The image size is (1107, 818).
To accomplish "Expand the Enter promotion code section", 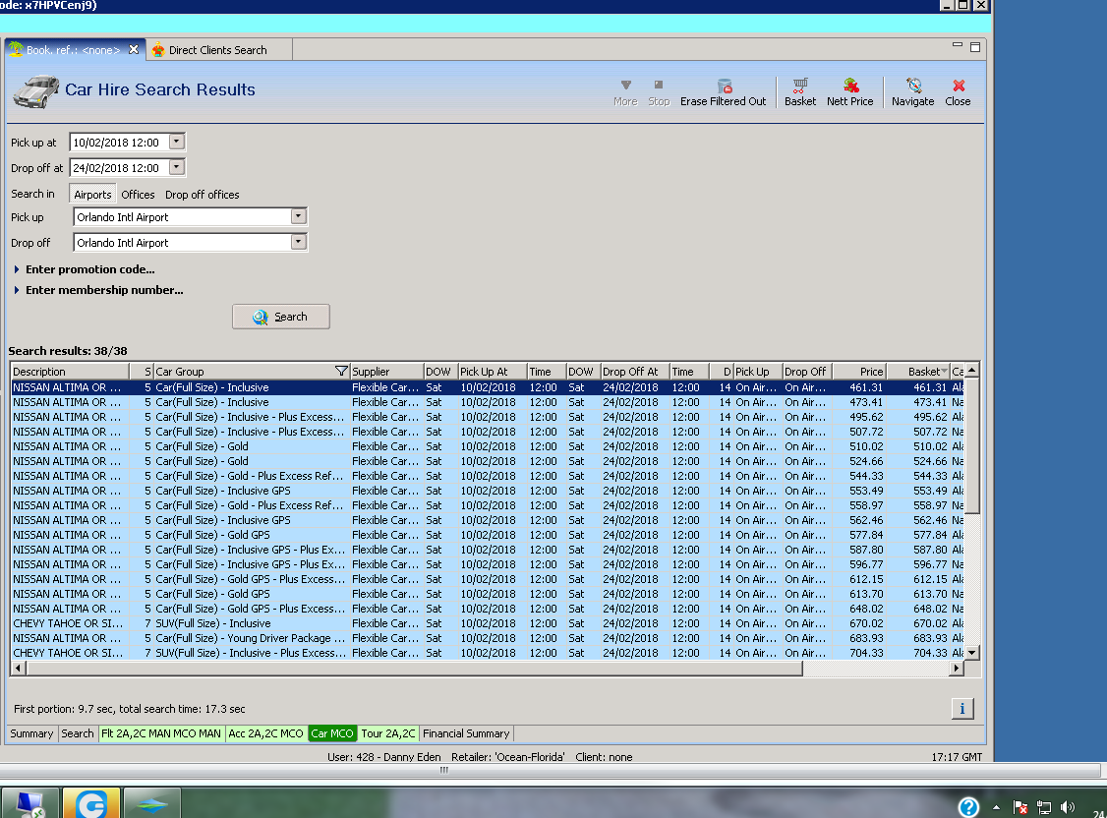I will coord(89,269).
